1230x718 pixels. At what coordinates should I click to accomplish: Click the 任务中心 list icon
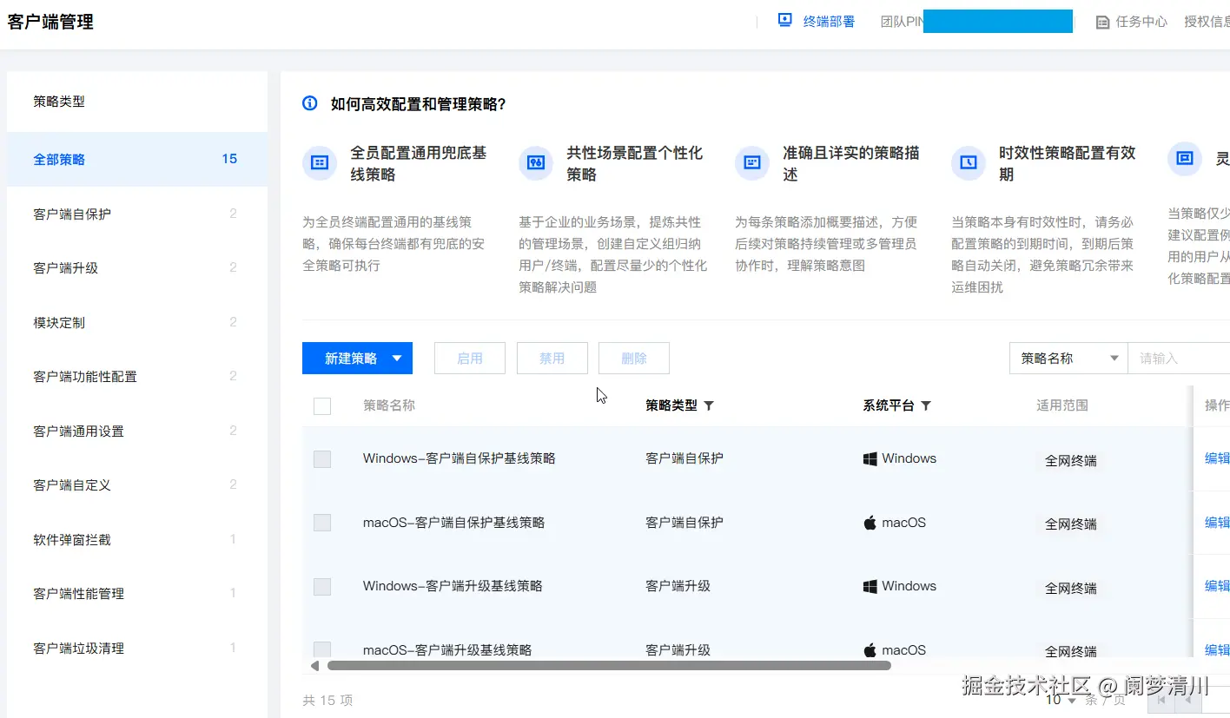point(1103,22)
